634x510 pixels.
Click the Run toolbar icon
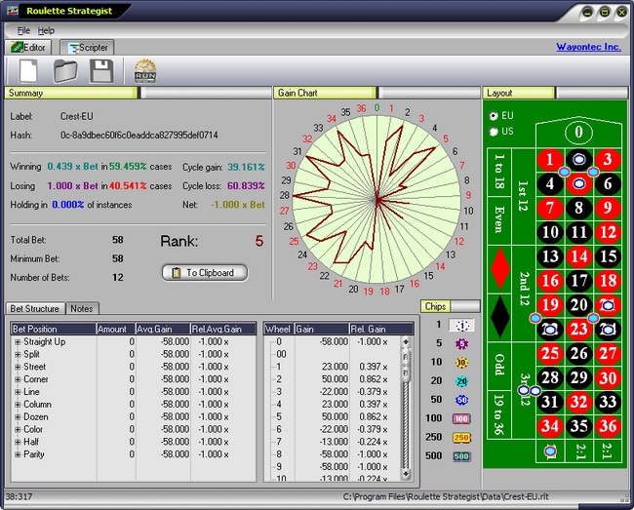[x=145, y=71]
